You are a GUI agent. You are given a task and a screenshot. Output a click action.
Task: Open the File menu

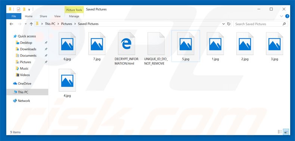point(14,16)
